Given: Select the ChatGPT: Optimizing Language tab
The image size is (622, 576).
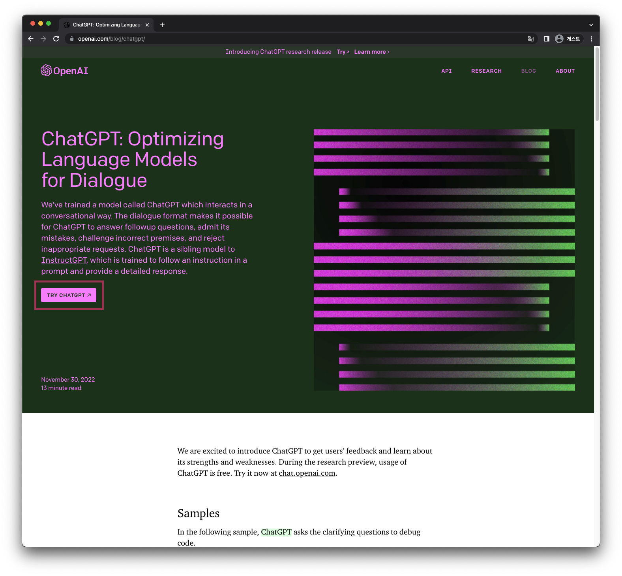Looking at the screenshot, I should (107, 25).
